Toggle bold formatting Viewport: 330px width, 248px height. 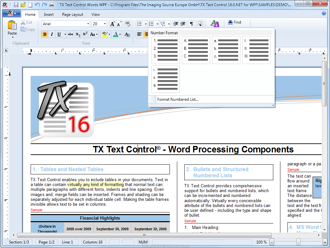coord(44,34)
